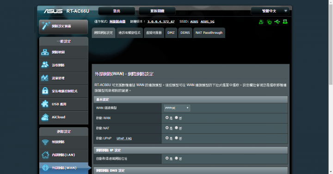The image size is (333, 174).
Task: Click the 自動取得遠端網路位址 row label
Action: point(112,158)
